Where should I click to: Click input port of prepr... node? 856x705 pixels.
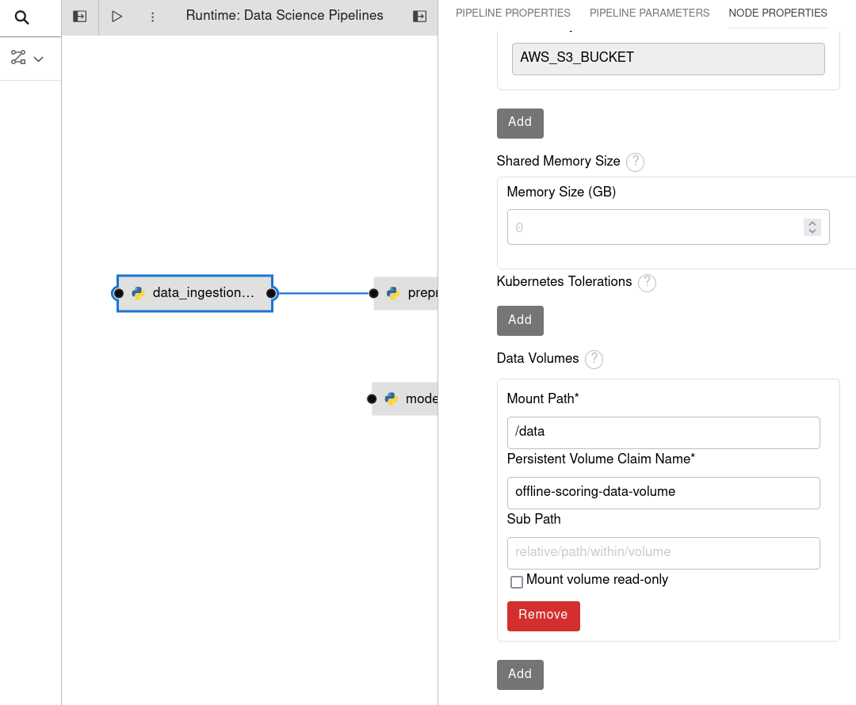[x=374, y=294]
